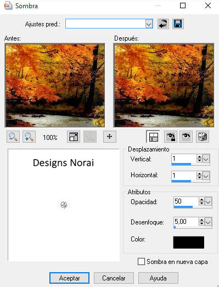Viewport: 219px width, 287px height.
Task: Click the randomize parameters dice icon
Action: [203, 137]
